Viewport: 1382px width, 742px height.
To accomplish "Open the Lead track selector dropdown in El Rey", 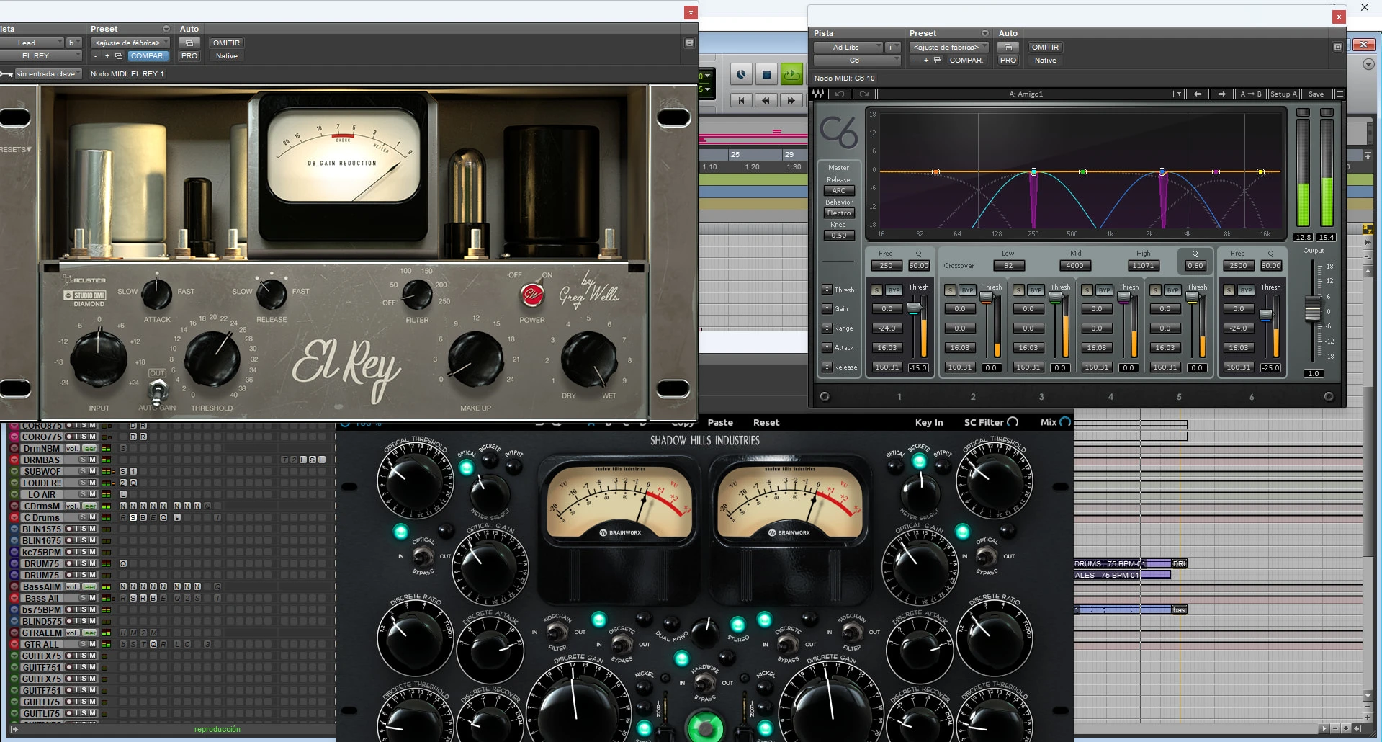I will point(30,43).
